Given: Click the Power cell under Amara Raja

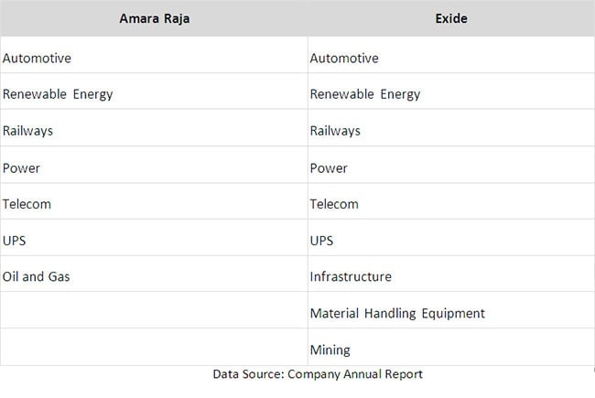Looking at the screenshot, I should (x=22, y=168).
